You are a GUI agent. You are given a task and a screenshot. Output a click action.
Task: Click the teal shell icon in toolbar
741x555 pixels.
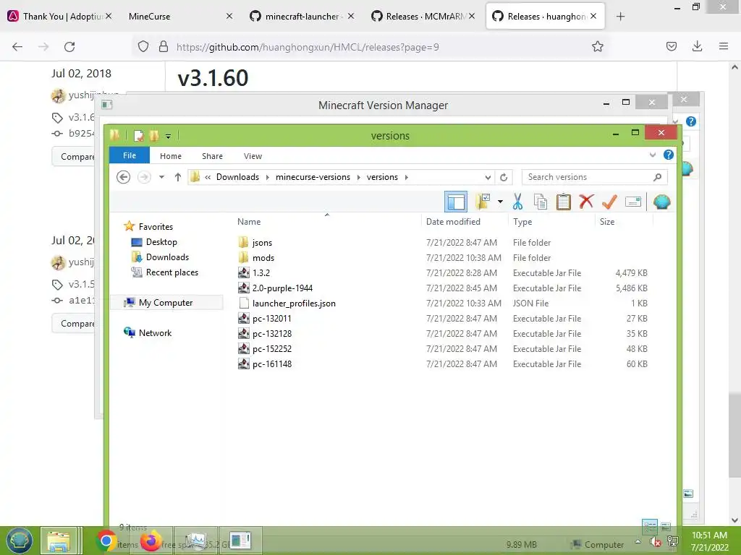661,202
